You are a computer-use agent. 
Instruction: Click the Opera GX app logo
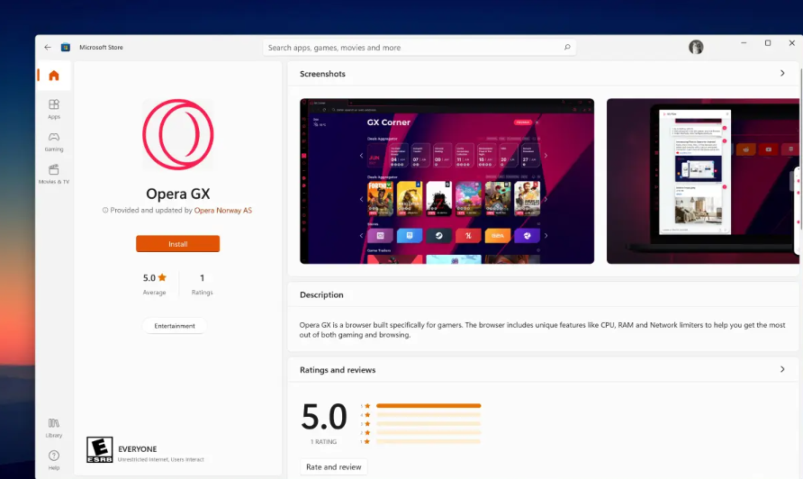(x=177, y=135)
